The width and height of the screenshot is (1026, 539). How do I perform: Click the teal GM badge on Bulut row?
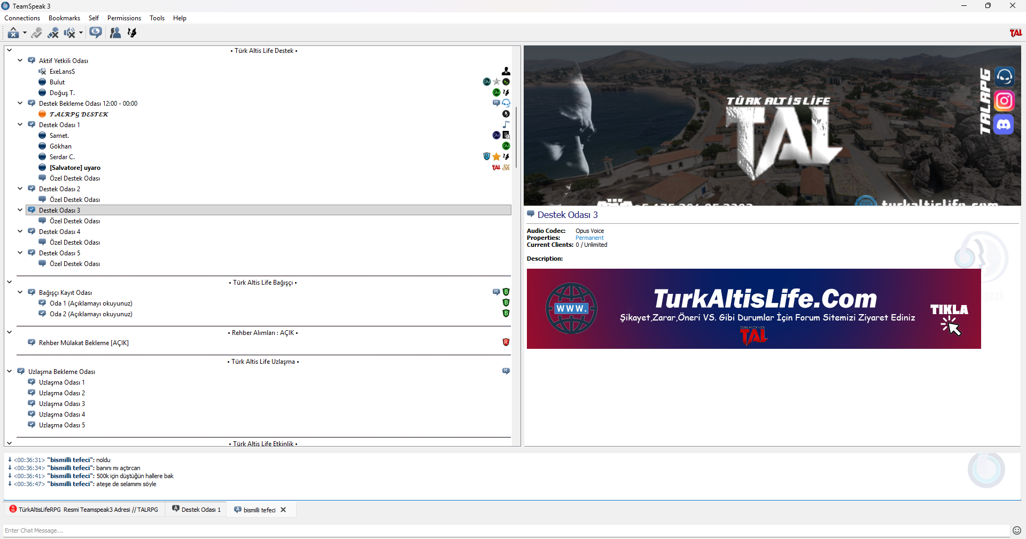coord(487,82)
